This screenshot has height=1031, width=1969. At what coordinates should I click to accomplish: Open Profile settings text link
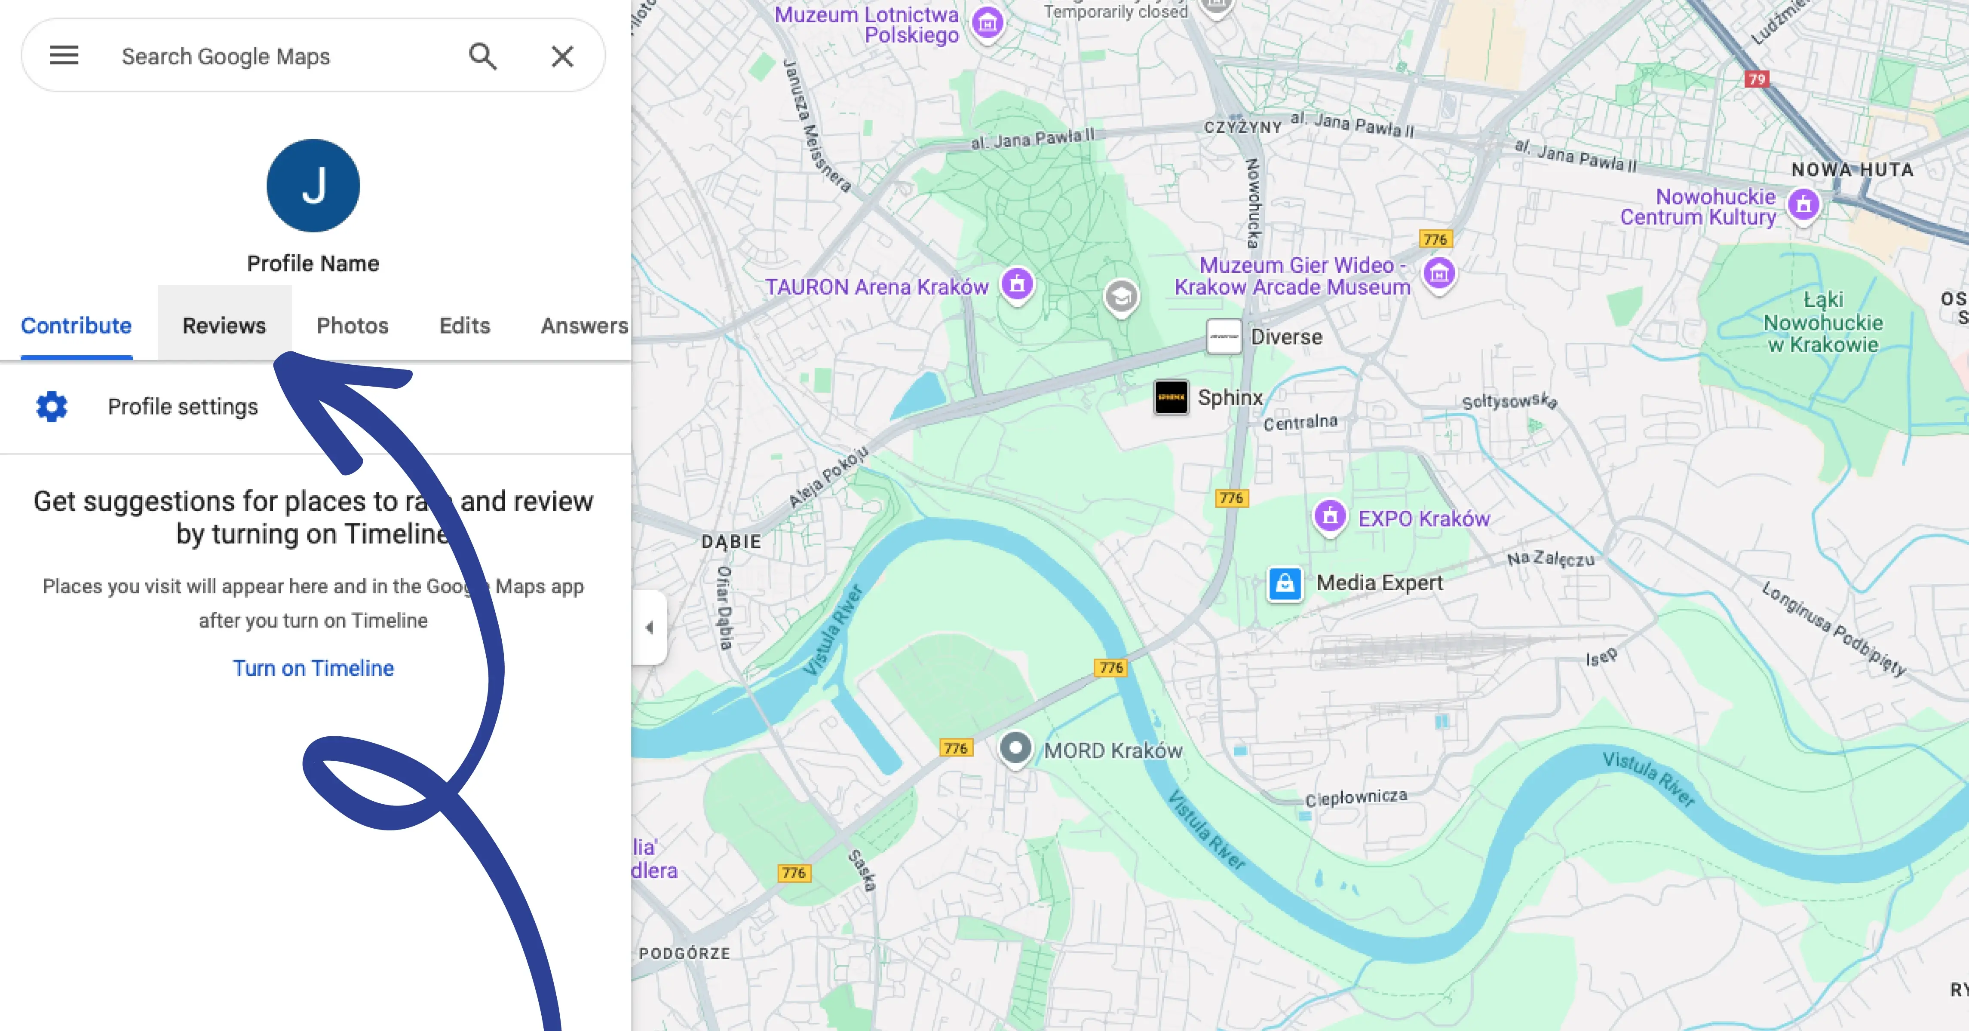click(x=183, y=407)
